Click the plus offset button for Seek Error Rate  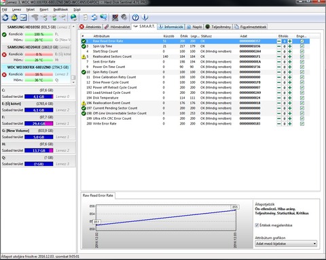[290, 62]
